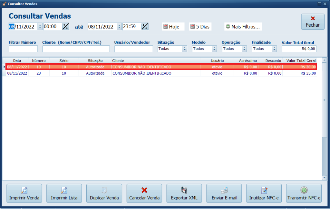The height and width of the screenshot is (209, 330).
Task: Export the sale via Exportar XML
Action: 184,193
